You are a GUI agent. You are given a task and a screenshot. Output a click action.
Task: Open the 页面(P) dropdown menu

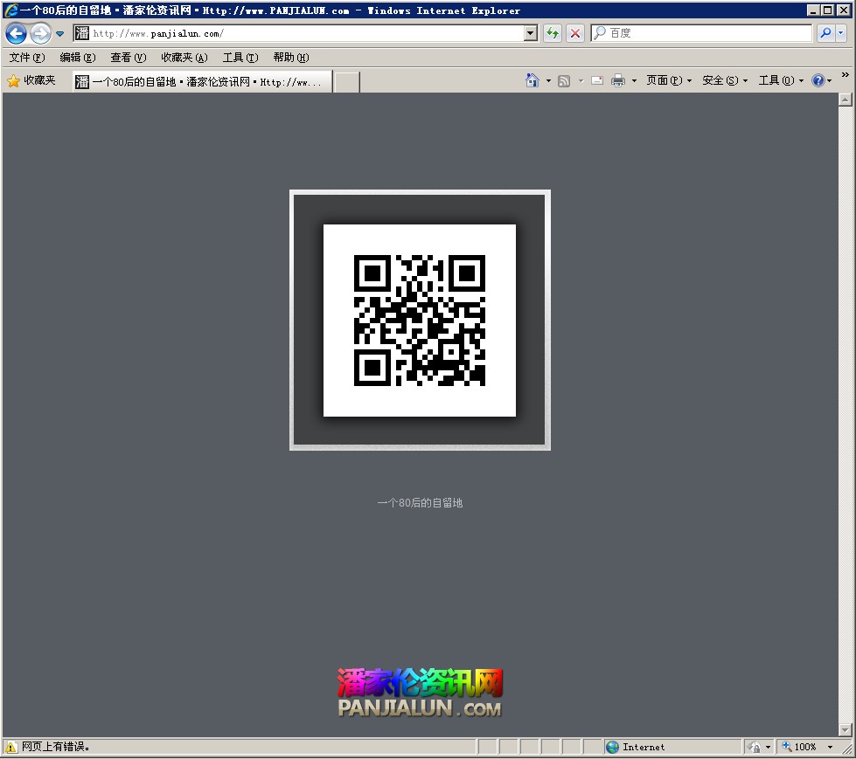(666, 79)
